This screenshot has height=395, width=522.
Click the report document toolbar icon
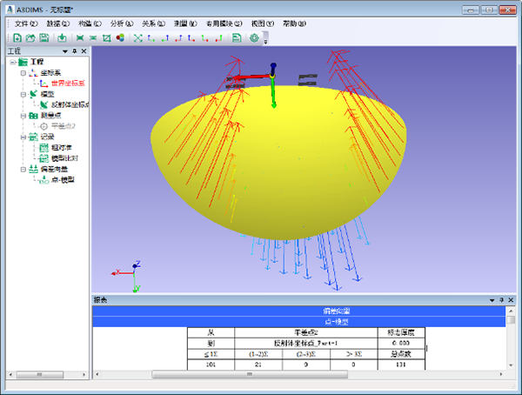point(237,38)
